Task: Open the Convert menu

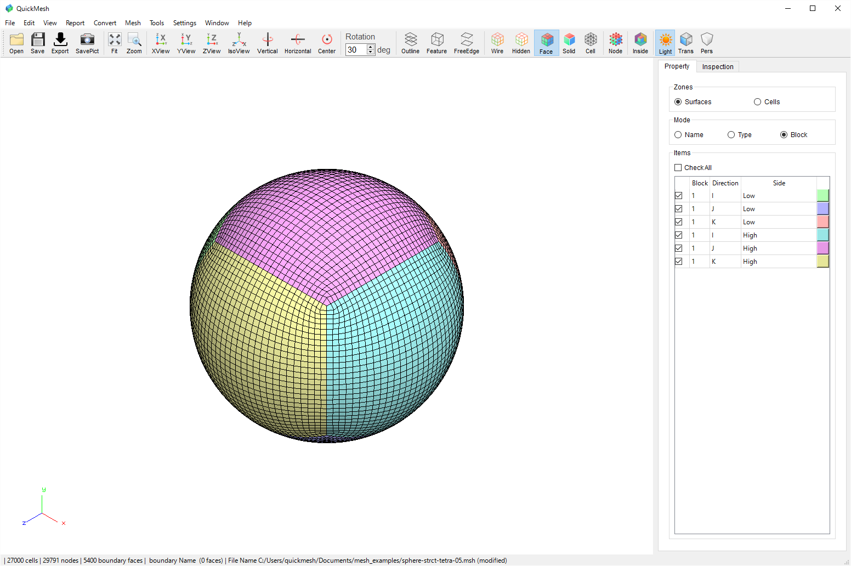Action: [x=105, y=23]
